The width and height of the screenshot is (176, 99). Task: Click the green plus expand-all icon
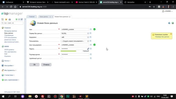tap(16, 19)
